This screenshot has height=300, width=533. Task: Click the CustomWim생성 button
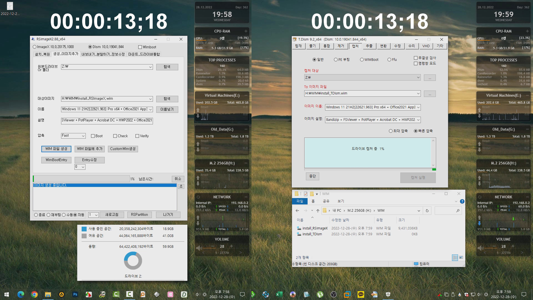tap(123, 149)
